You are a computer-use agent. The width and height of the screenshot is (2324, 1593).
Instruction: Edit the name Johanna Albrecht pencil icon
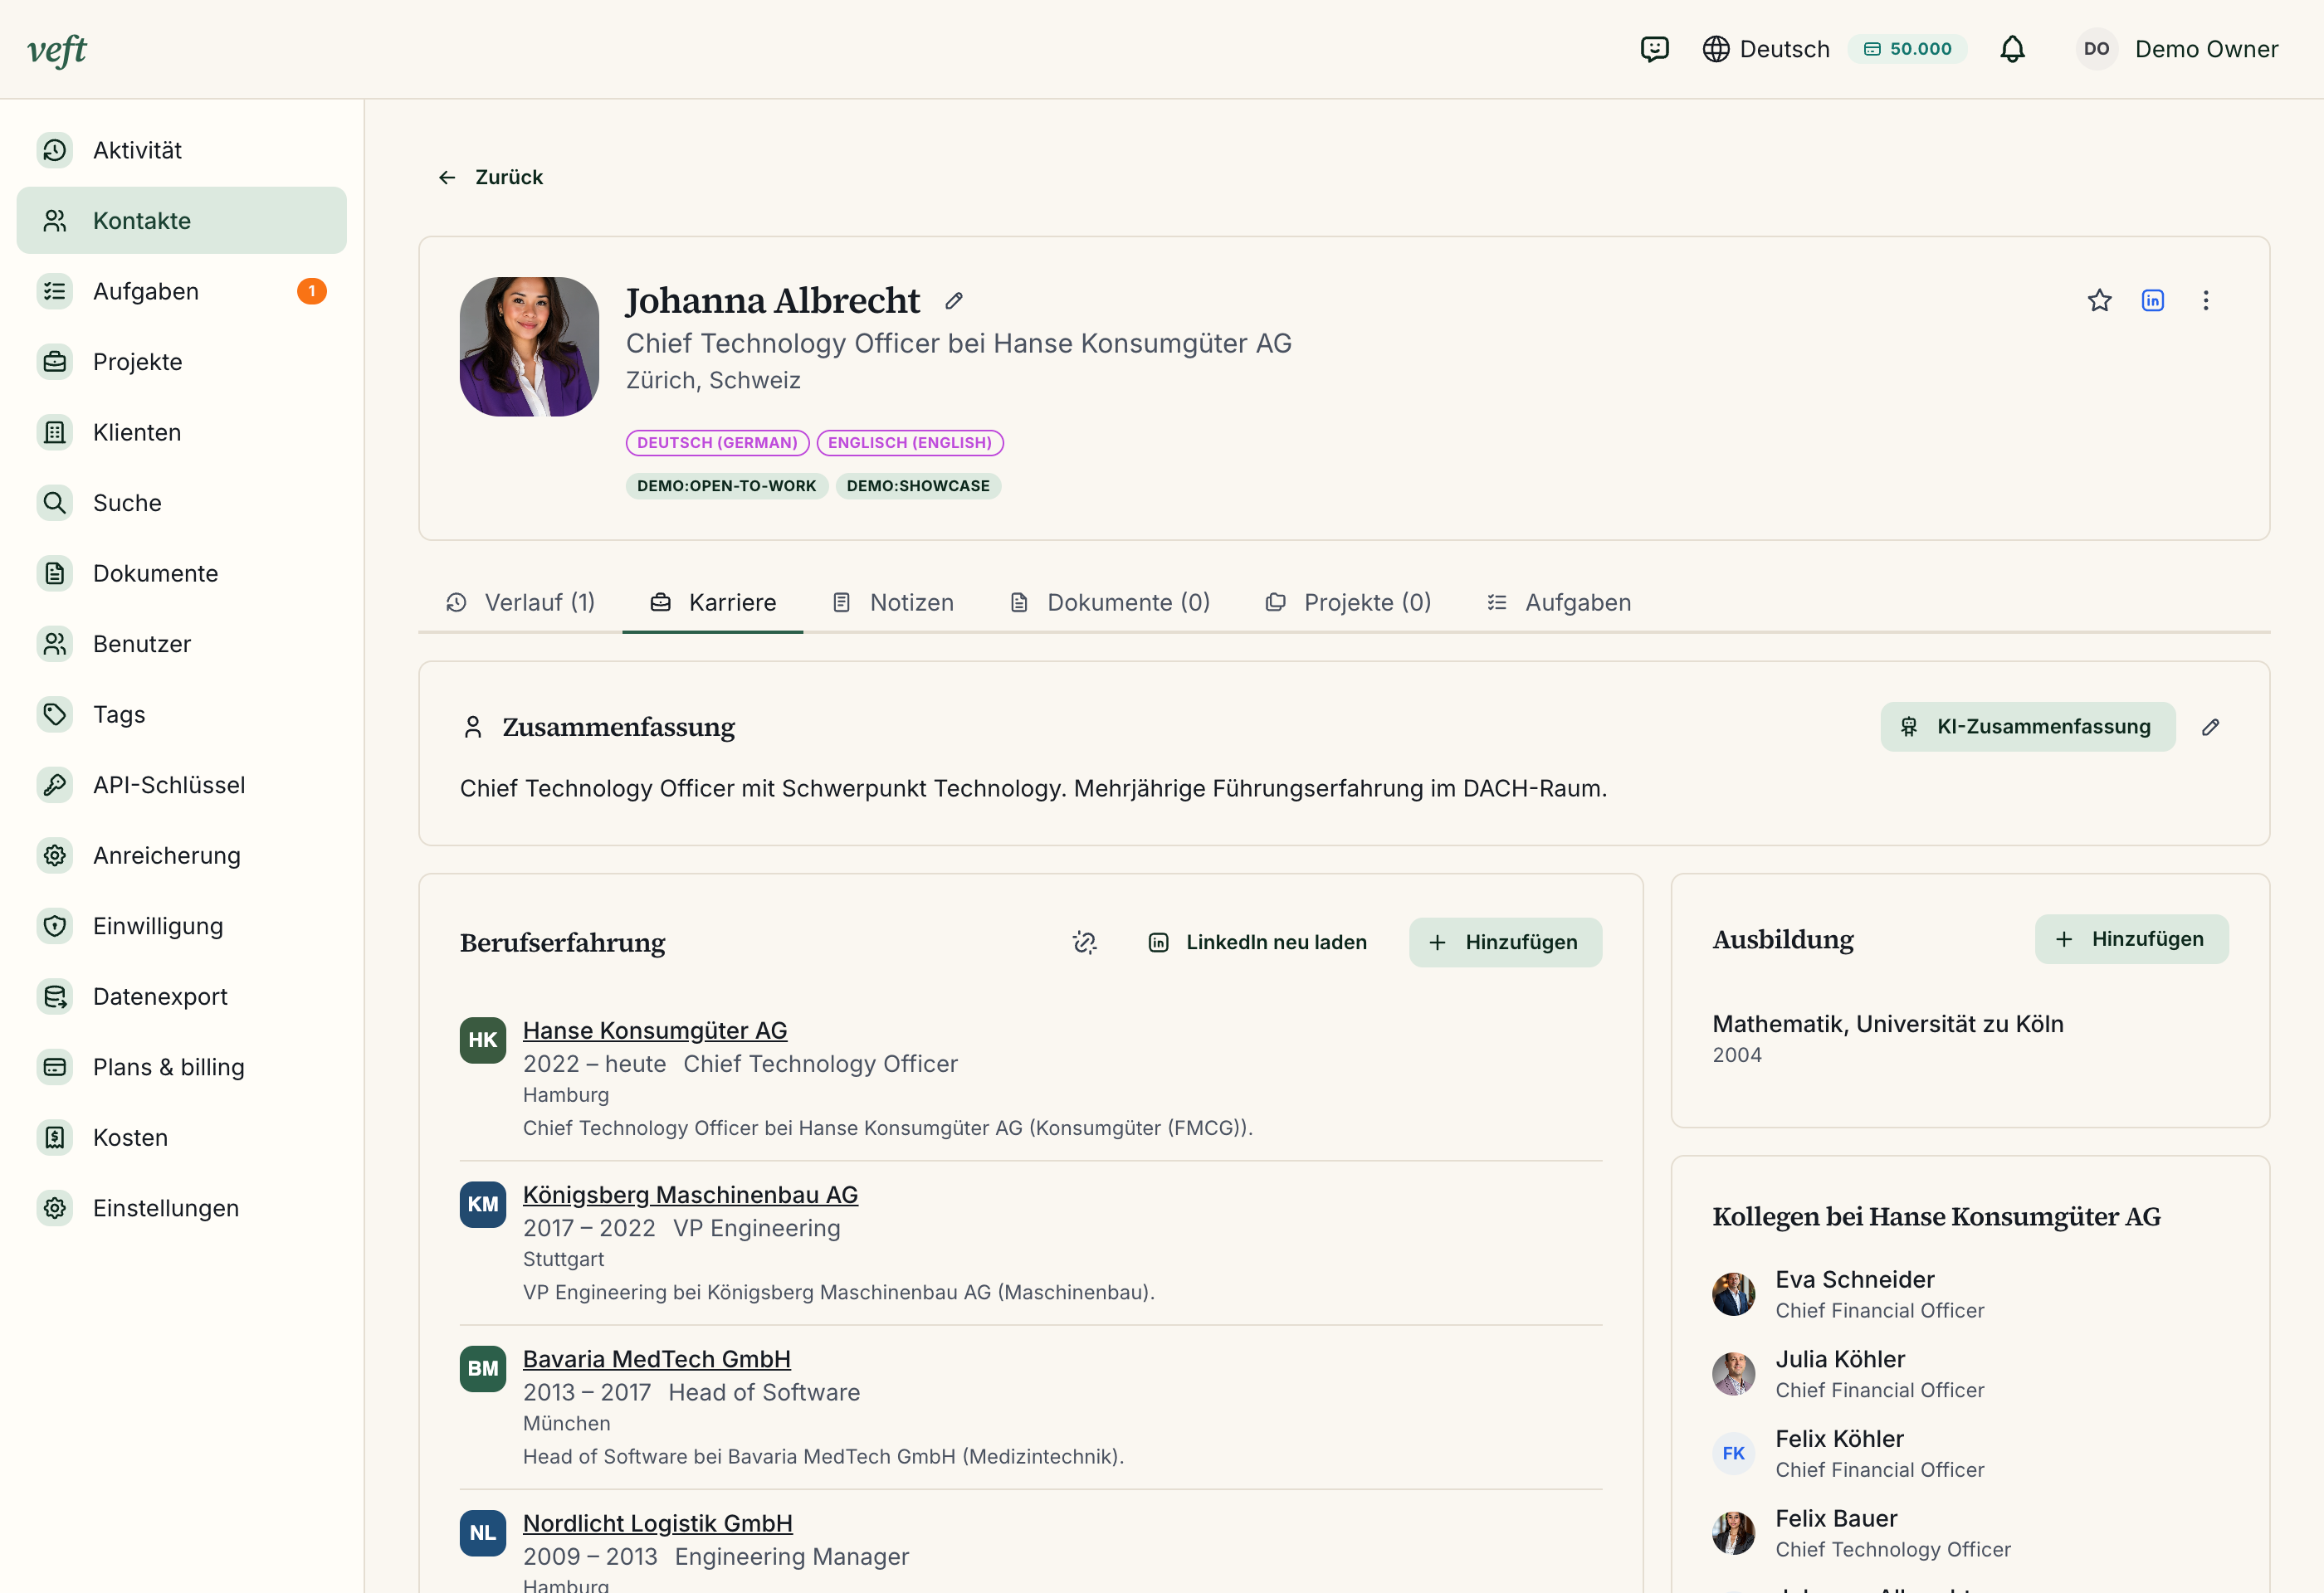[x=954, y=301]
